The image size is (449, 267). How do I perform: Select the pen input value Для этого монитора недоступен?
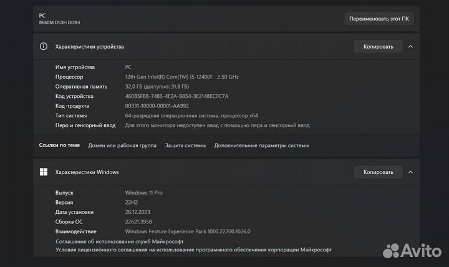coord(218,125)
